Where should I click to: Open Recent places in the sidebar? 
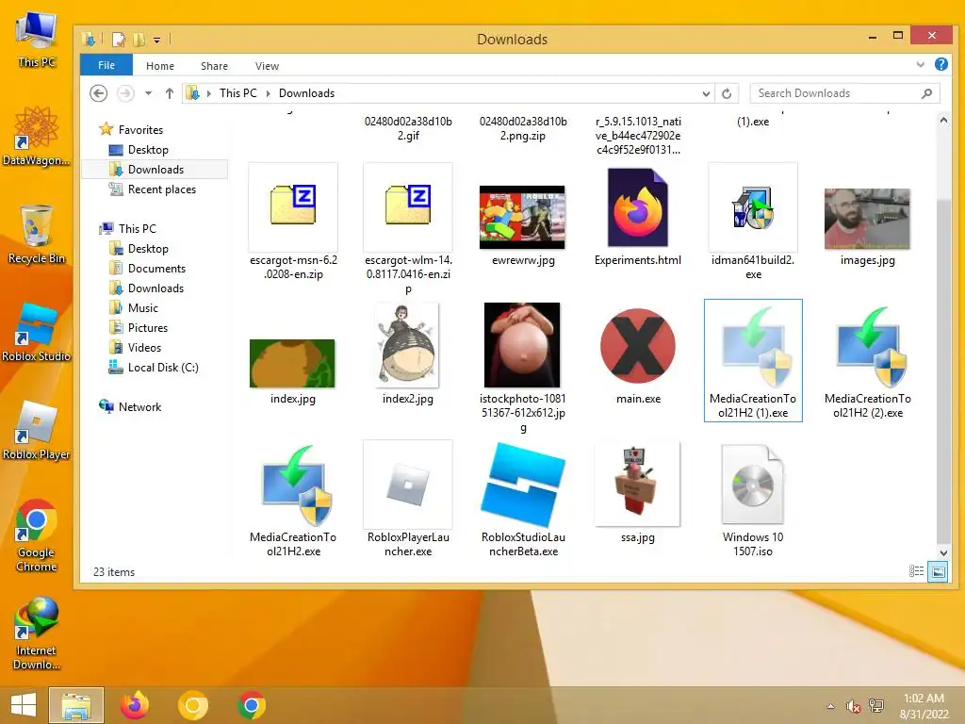[x=161, y=189]
